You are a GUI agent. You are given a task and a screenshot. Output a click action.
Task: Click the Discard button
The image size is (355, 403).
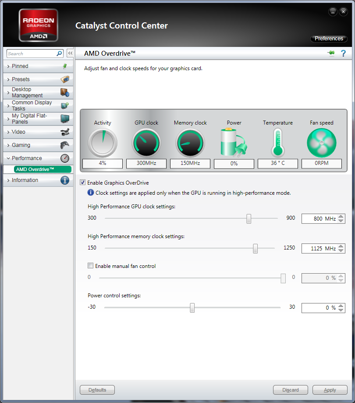tap(291, 390)
